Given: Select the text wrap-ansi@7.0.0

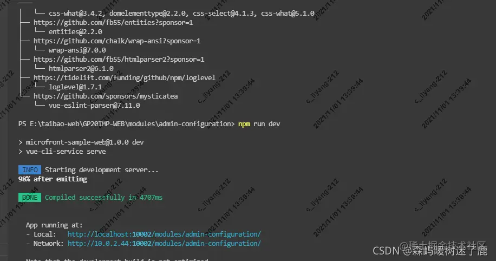Looking at the screenshot, I should click(x=77, y=50).
